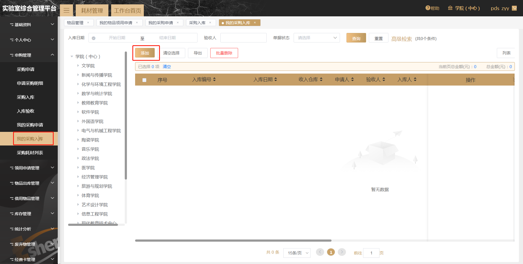Close the 我的采购申请 tab
This screenshot has height=264, width=523.
[x=178, y=23]
